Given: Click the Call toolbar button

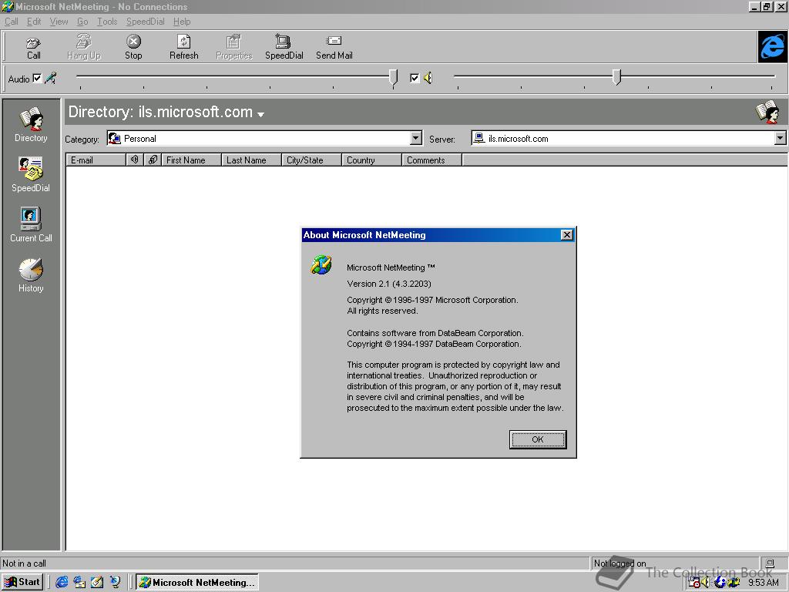Looking at the screenshot, I should [34, 47].
